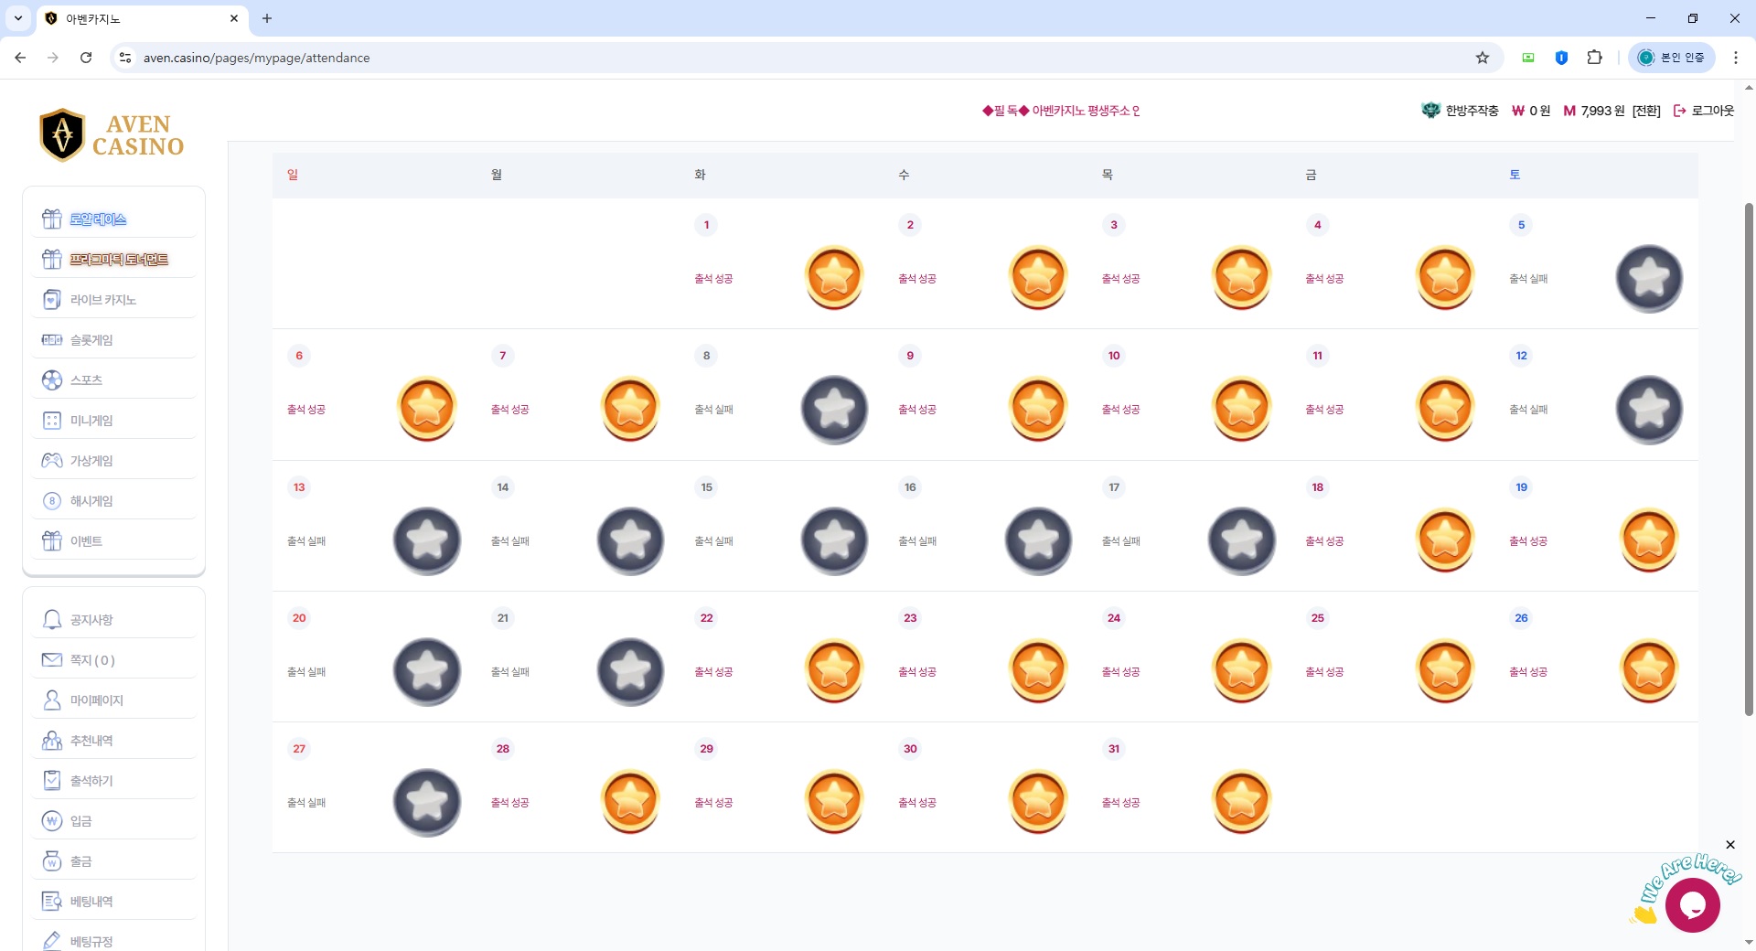
Task: Go to 출석하기 in the sidebar
Action: click(x=91, y=781)
